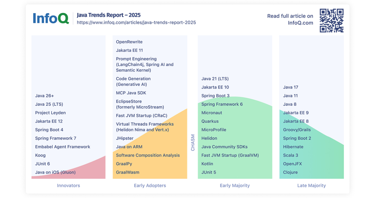Select the Innovators column label

tap(68, 185)
